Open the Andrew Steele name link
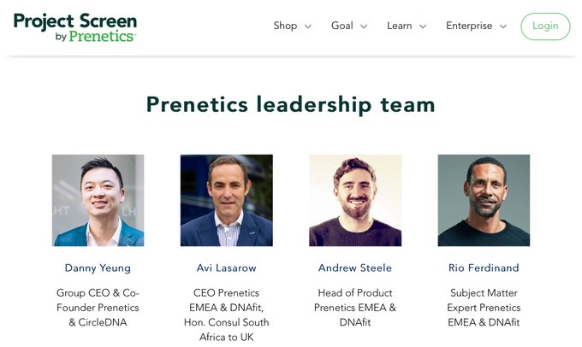This screenshot has width=582, height=347. 355,268
